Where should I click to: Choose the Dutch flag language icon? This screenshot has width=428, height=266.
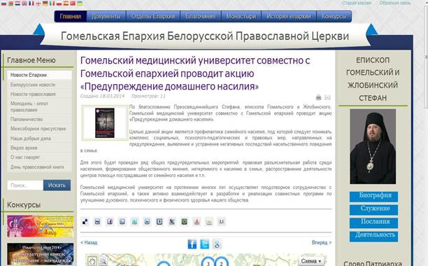point(17,3)
